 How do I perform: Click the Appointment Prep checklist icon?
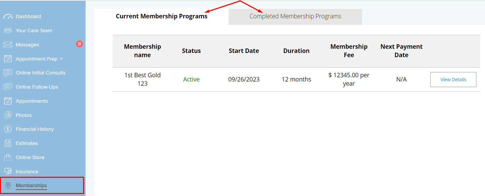(x=8, y=59)
